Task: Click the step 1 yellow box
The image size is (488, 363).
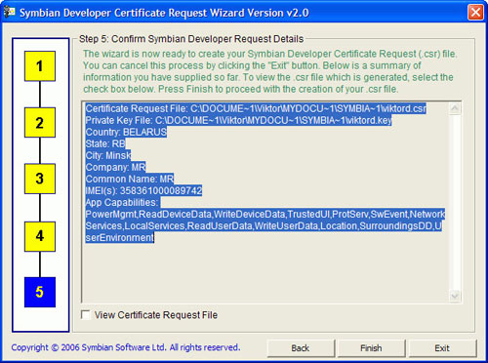Action: click(x=40, y=66)
